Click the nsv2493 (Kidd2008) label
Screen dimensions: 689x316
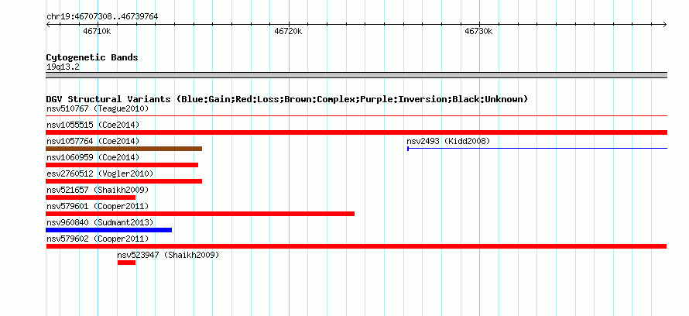[448, 141]
